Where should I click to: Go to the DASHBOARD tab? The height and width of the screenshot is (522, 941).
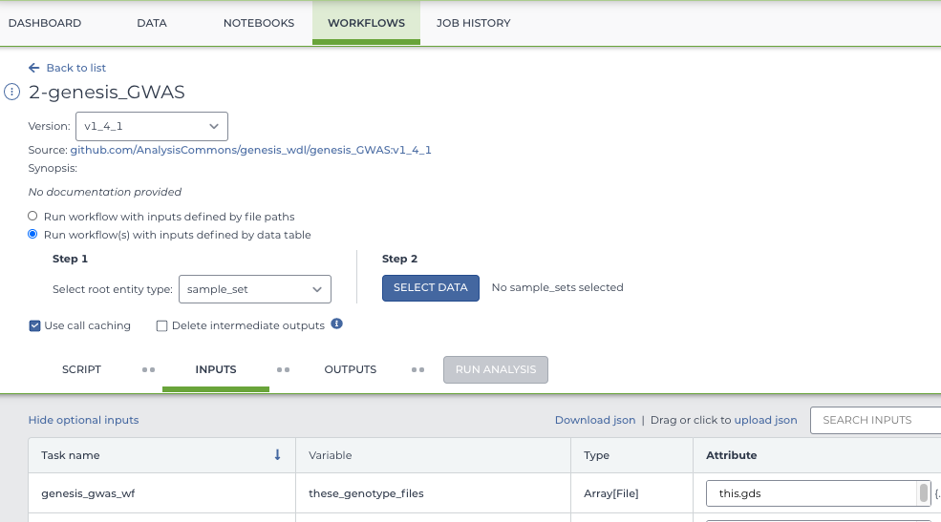(x=45, y=23)
